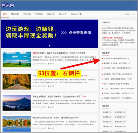Image resolution: width=138 pixels, height=133 pixels.
Task: Click the clock icon of the 和包 article
Action: click(33, 86)
